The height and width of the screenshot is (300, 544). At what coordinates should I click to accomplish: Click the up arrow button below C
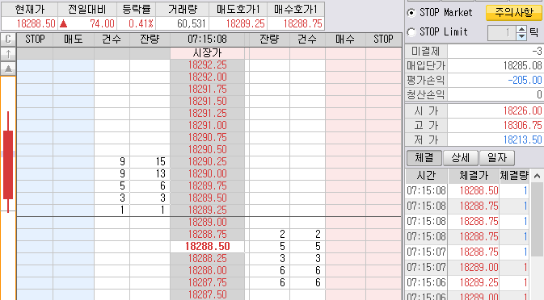tap(8, 54)
